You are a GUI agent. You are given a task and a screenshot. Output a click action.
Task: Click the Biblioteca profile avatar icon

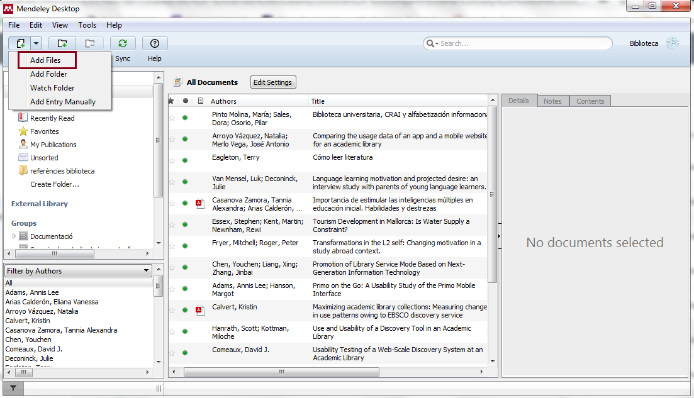673,43
